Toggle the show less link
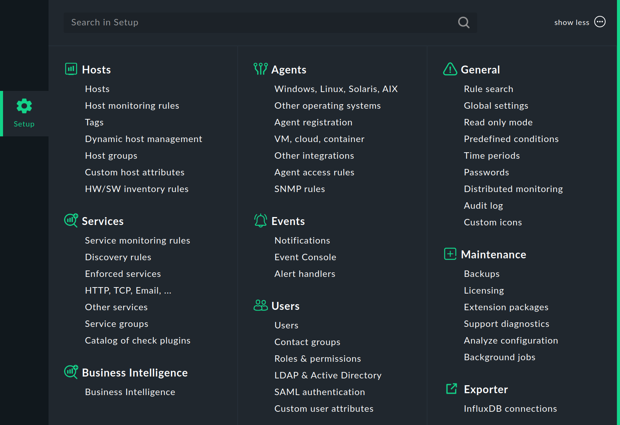620x425 pixels. point(571,22)
